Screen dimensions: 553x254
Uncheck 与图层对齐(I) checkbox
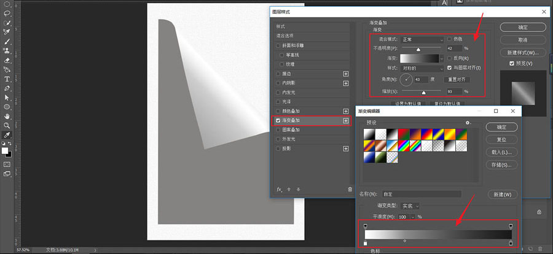tap(450, 67)
